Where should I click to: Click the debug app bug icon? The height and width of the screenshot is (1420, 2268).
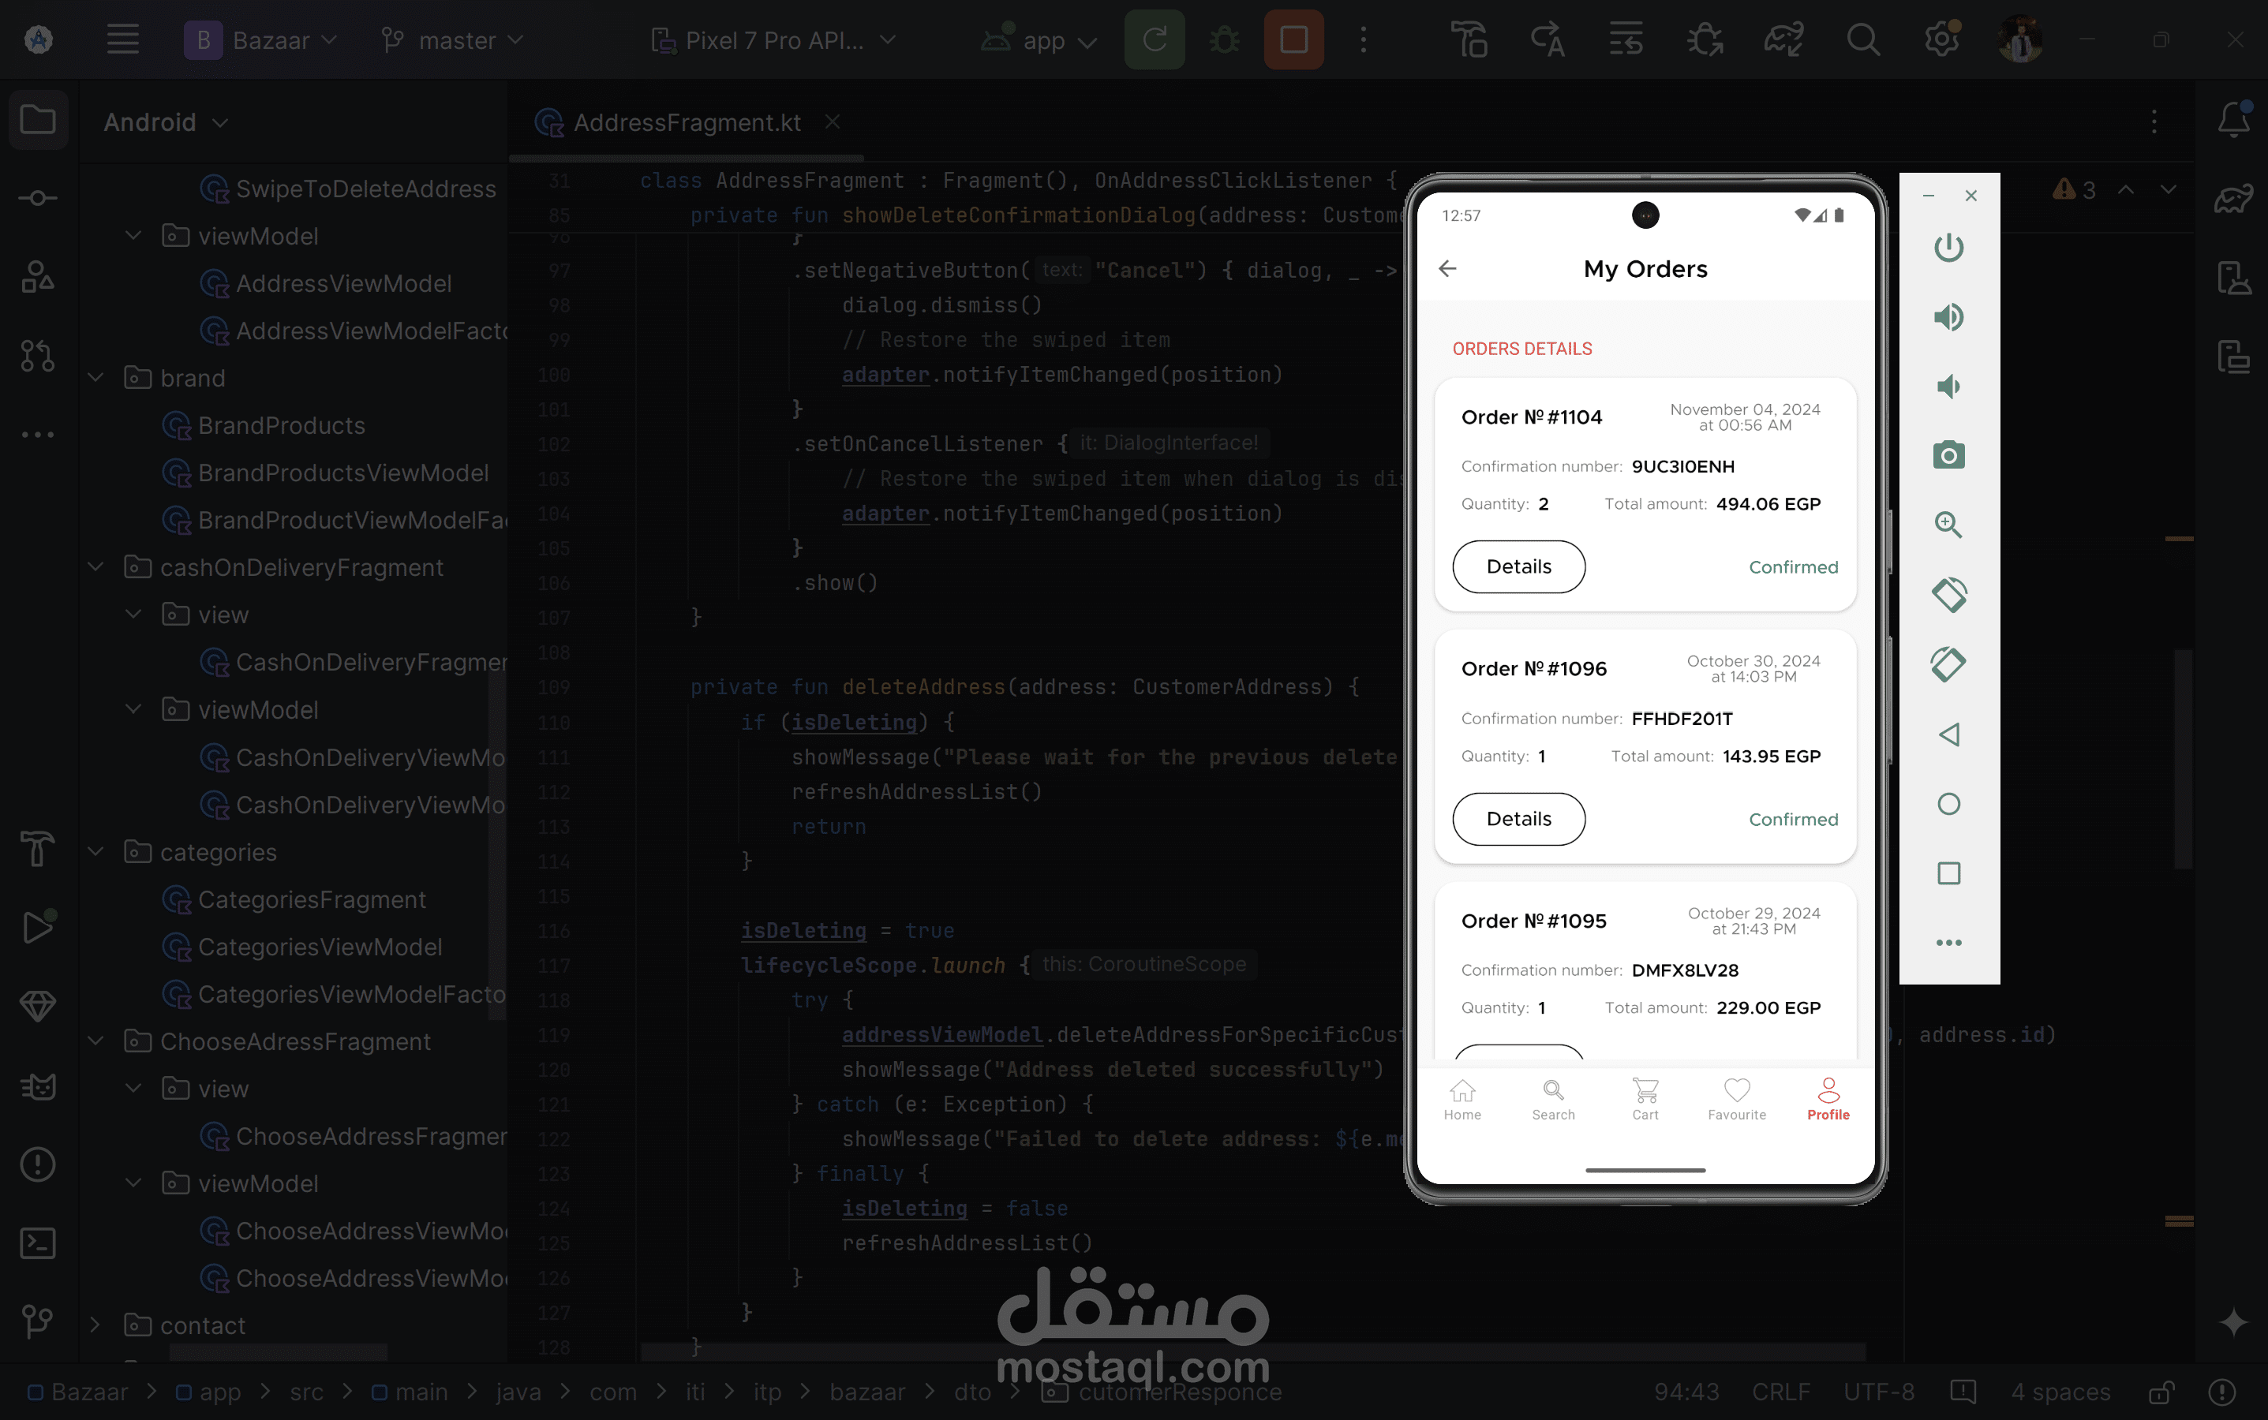pyautogui.click(x=1224, y=40)
